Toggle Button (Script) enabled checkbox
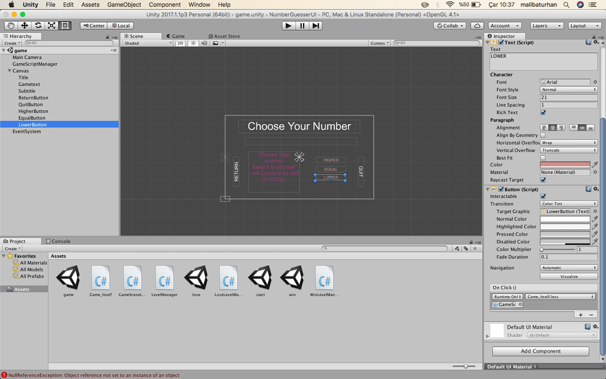Image resolution: width=606 pixels, height=379 pixels. (501, 189)
